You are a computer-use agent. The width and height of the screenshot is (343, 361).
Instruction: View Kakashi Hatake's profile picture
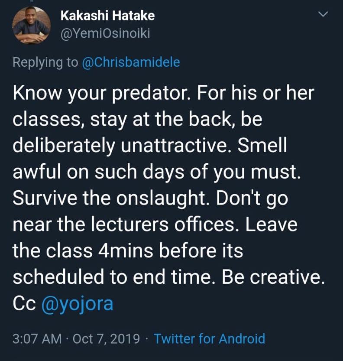(x=32, y=25)
